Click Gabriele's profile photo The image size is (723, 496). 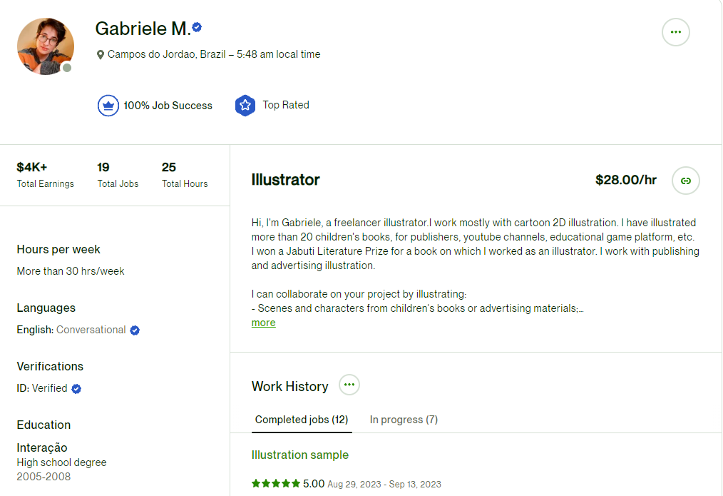click(46, 46)
